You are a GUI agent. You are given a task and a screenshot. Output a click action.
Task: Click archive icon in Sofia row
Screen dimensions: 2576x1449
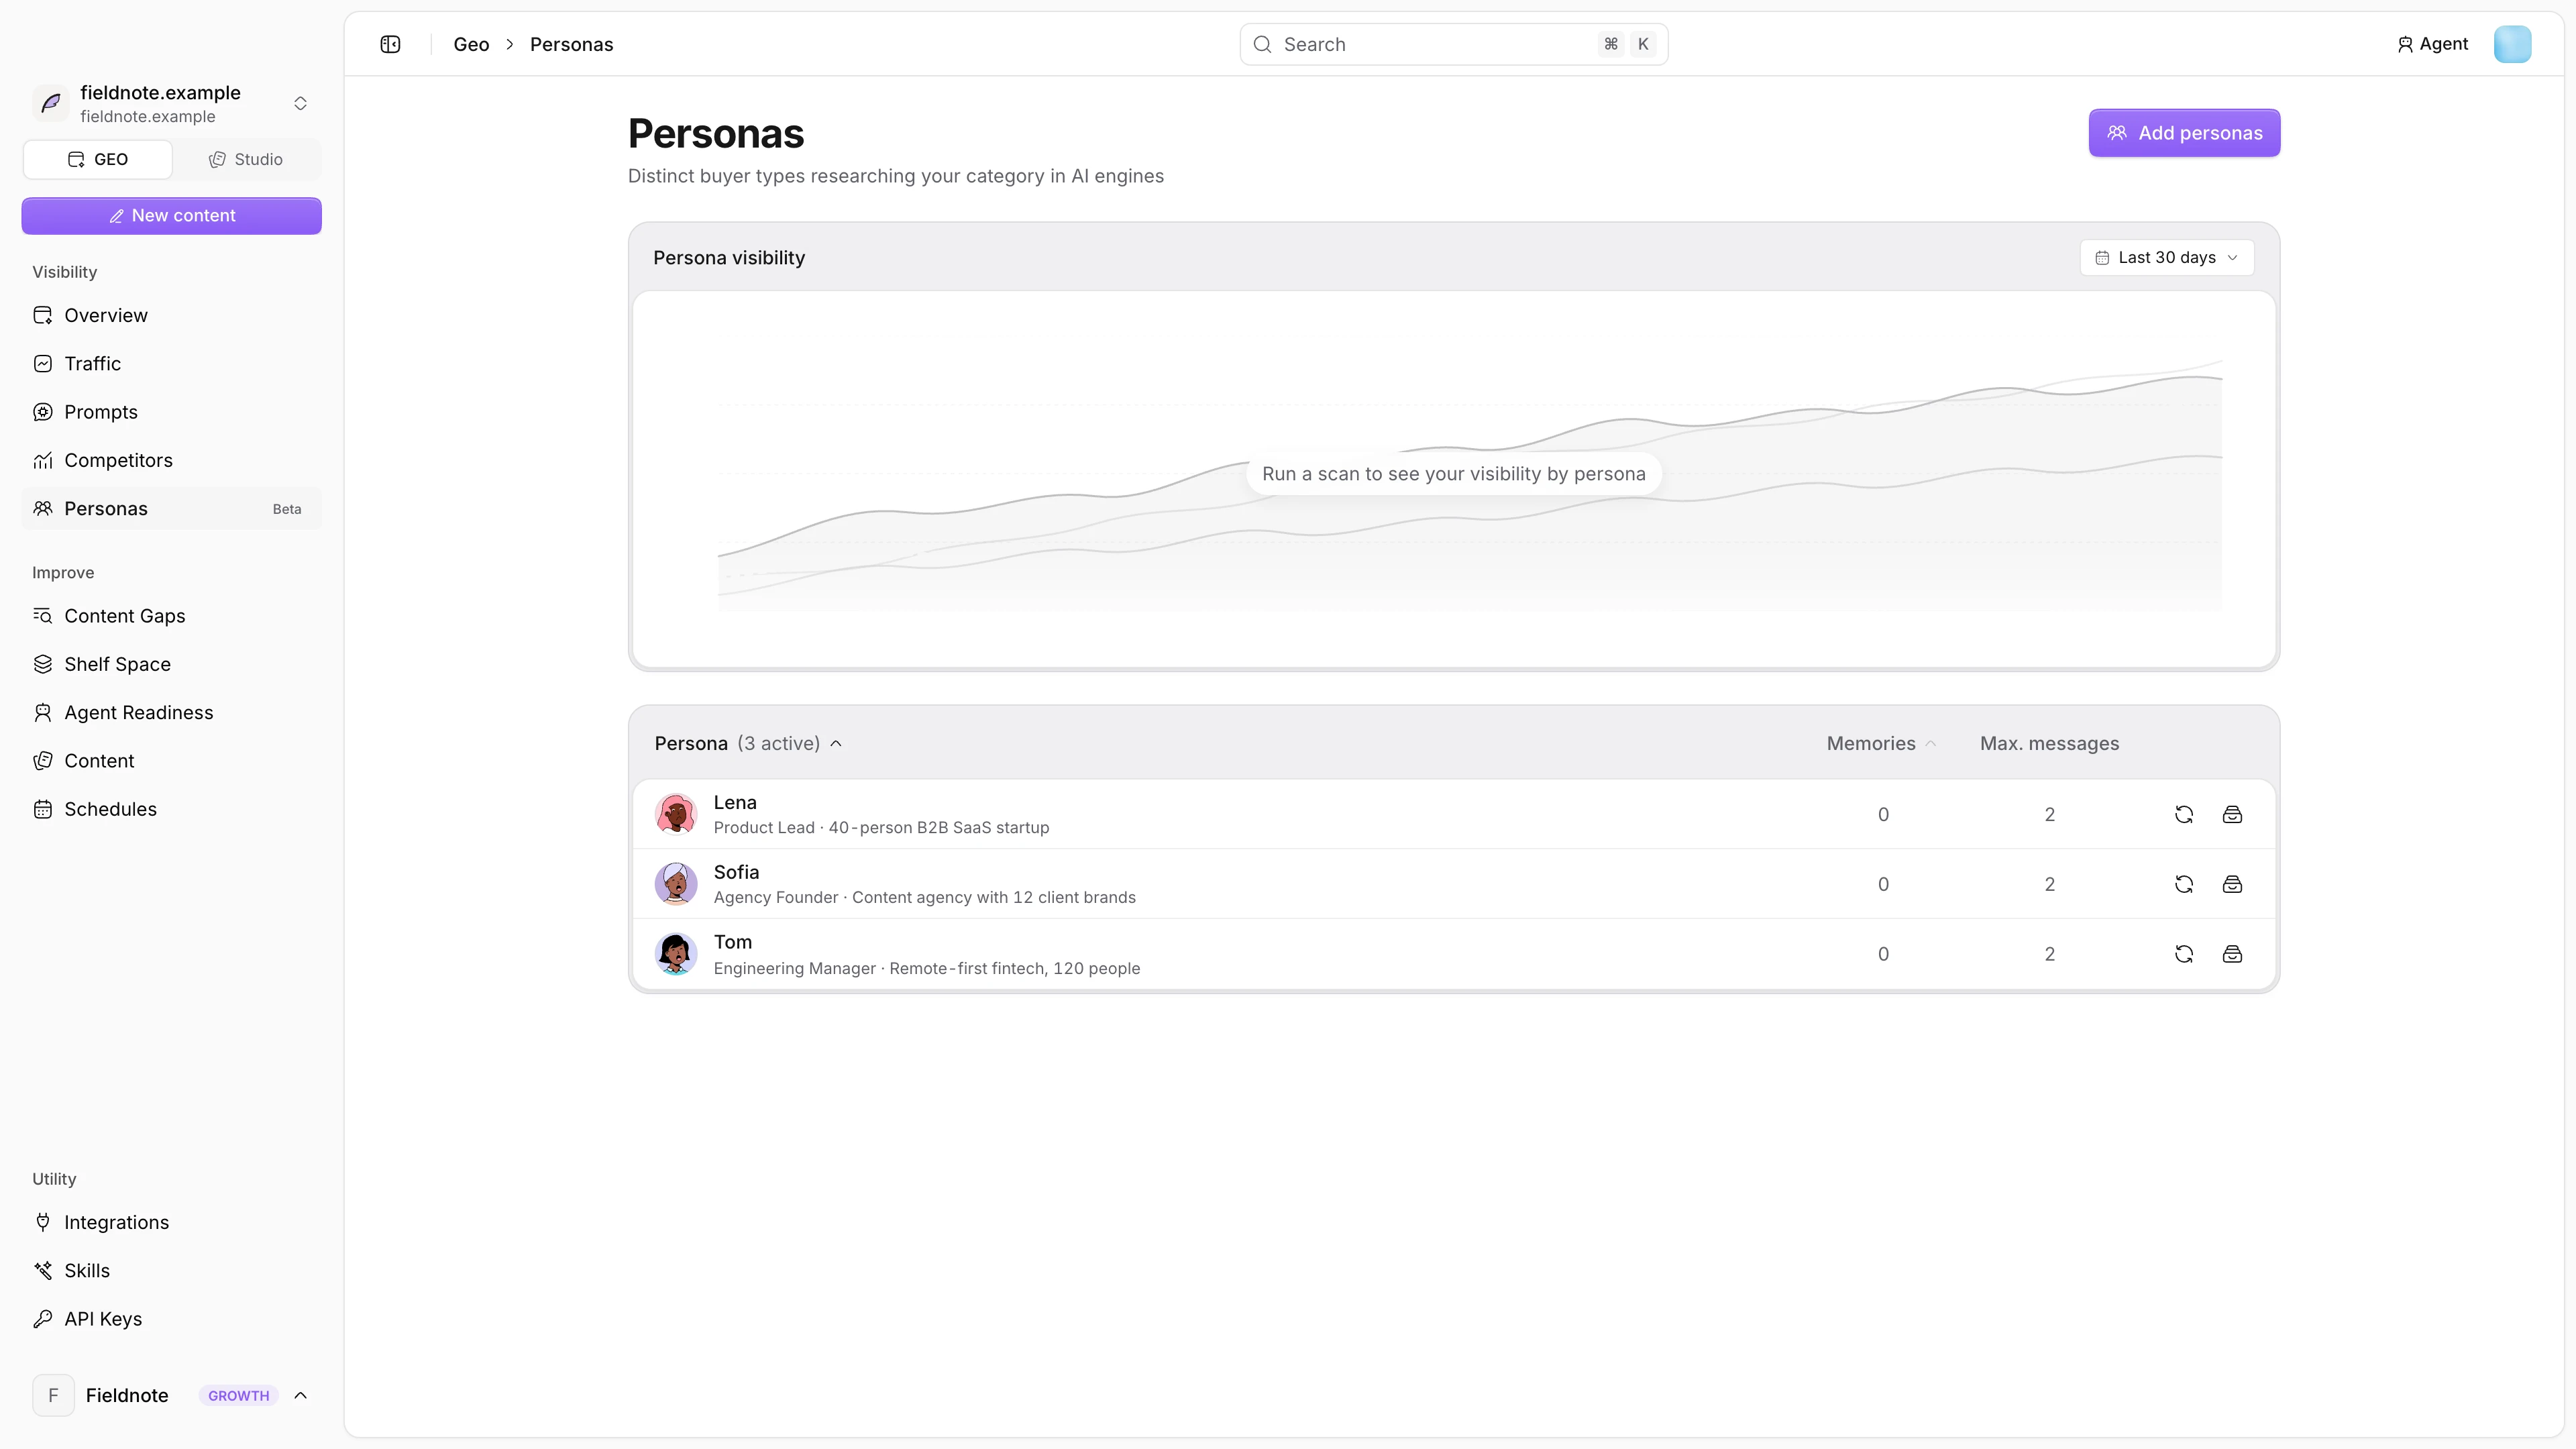click(x=2232, y=884)
